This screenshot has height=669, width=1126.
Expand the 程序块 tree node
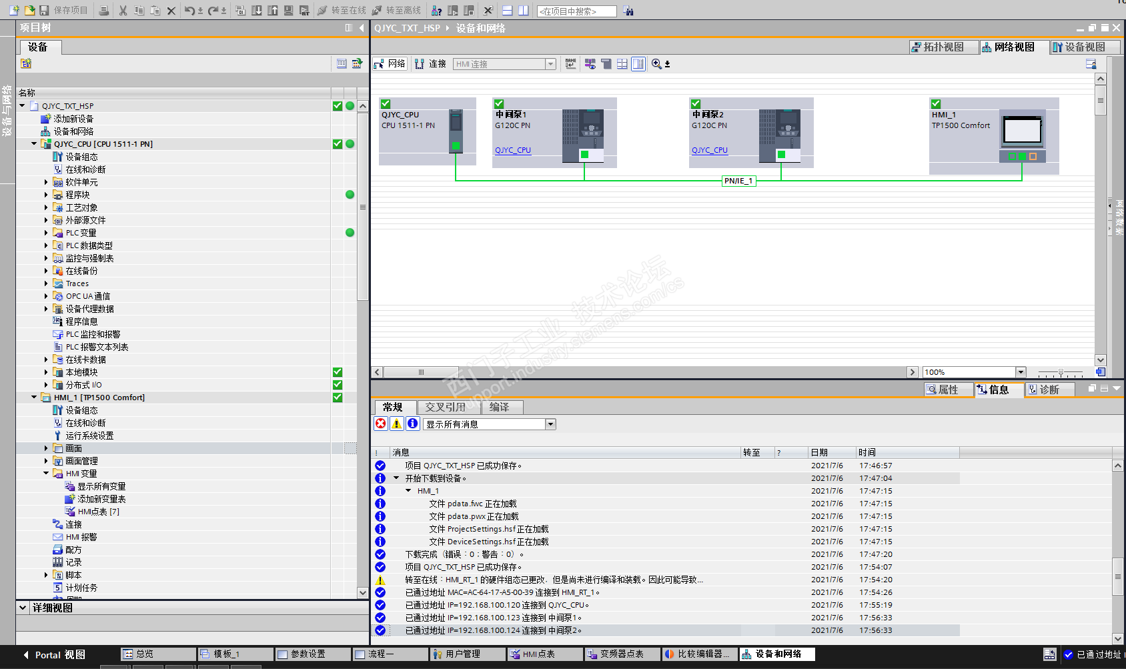pos(46,195)
